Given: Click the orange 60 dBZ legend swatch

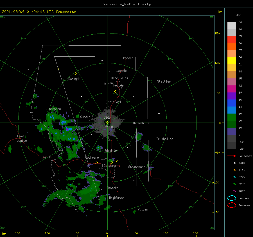Looking at the screenshot, I should [x=232, y=46].
